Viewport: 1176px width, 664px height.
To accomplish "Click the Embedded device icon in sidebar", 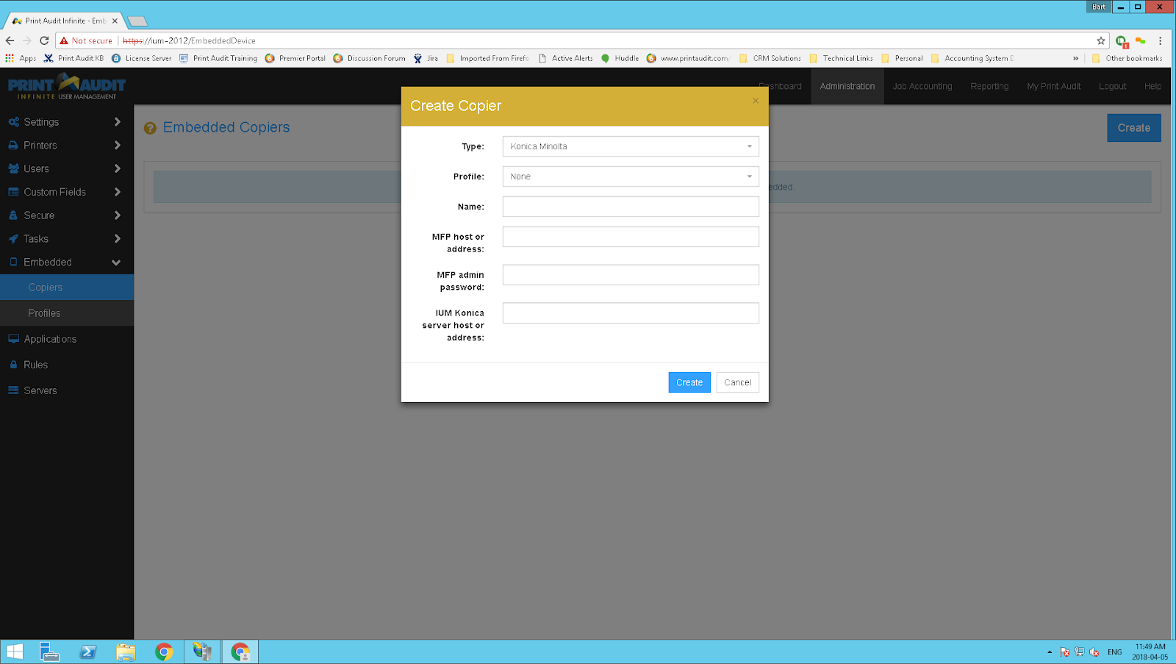I will (13, 262).
